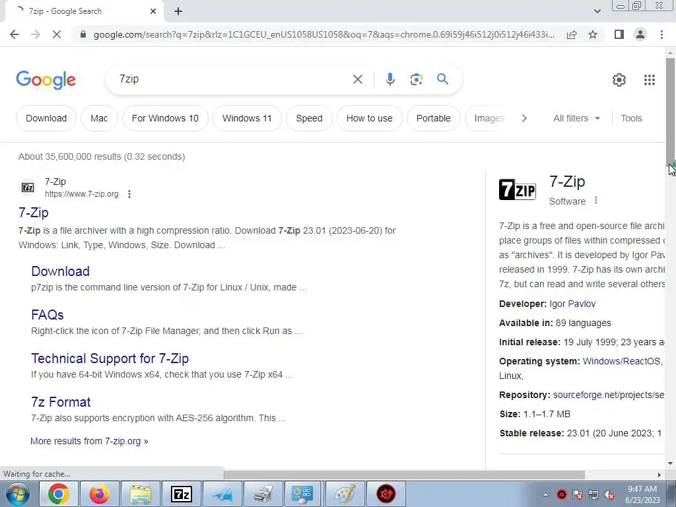
Task: Click the magnifier search button
Action: click(442, 79)
